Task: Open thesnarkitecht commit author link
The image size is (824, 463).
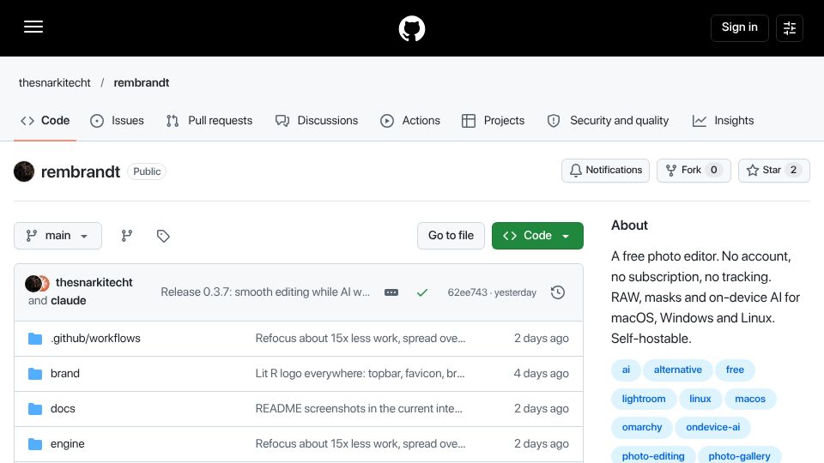Action: (x=94, y=282)
